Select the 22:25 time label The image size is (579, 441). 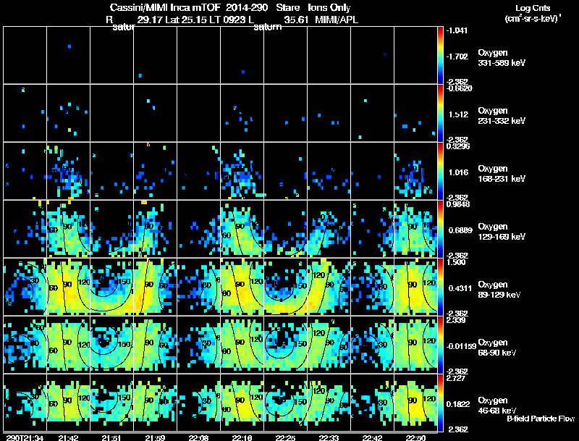pyautogui.click(x=285, y=437)
